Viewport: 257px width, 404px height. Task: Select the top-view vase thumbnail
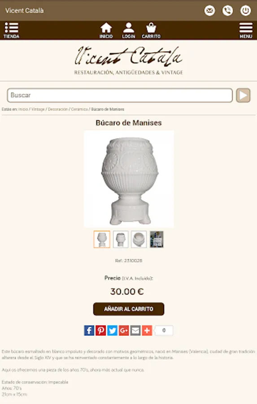[139, 239]
